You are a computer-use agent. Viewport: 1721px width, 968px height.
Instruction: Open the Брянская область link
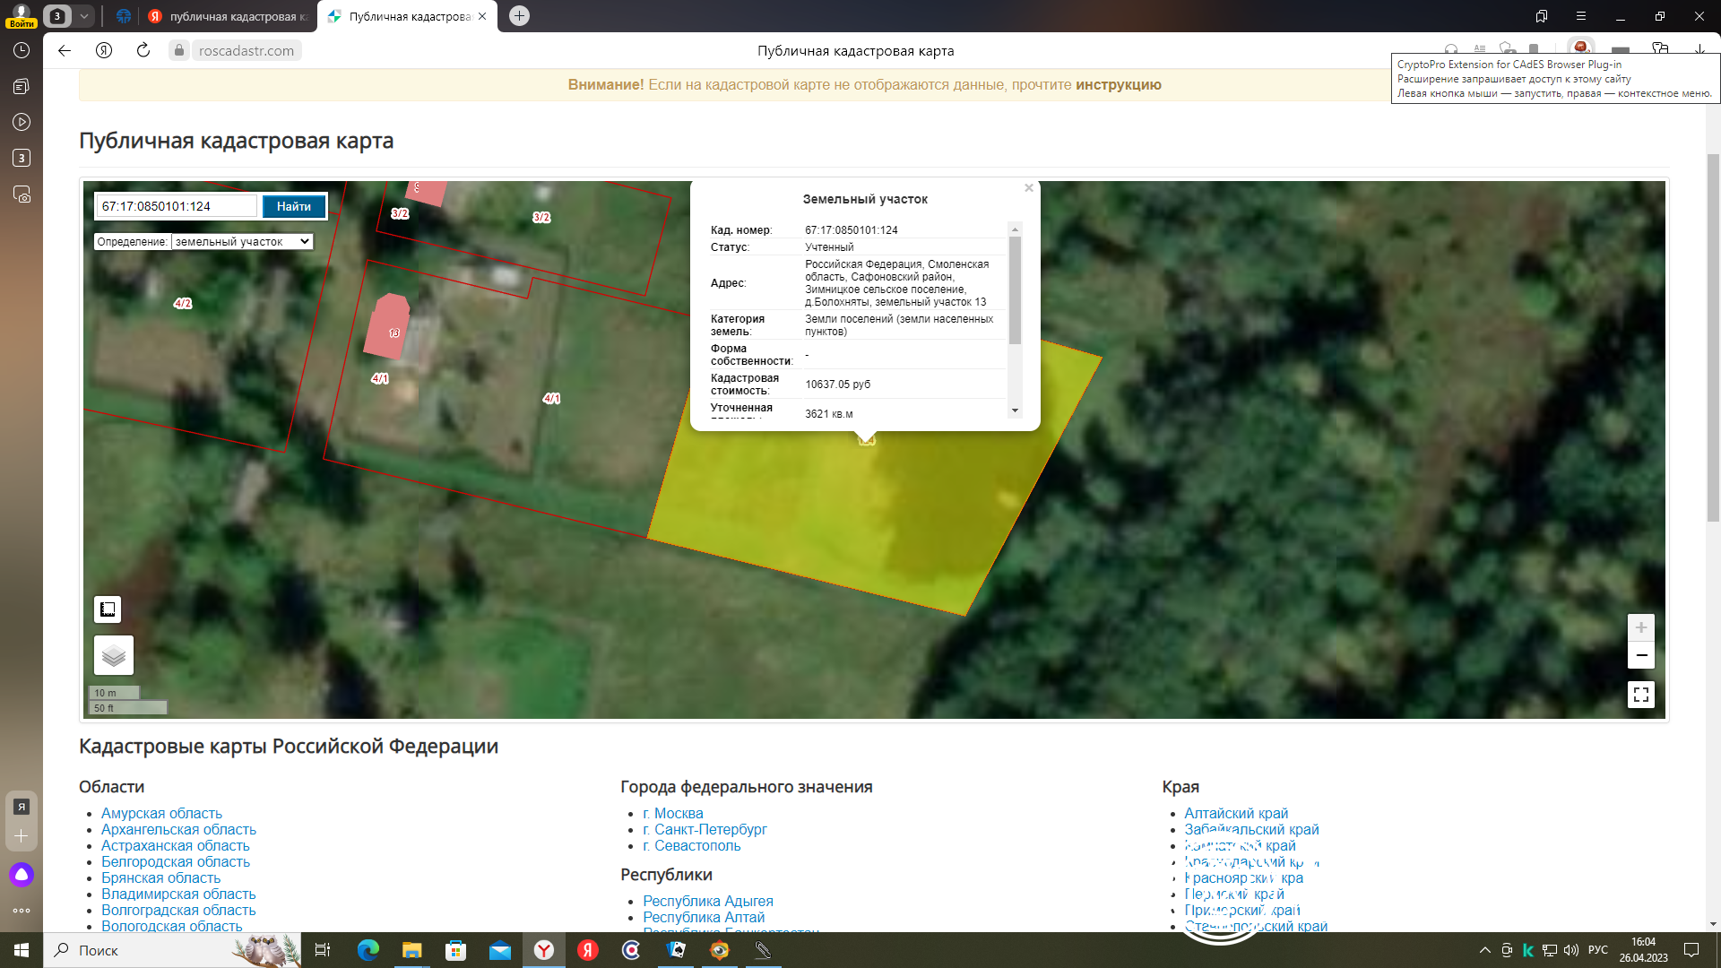coord(160,877)
